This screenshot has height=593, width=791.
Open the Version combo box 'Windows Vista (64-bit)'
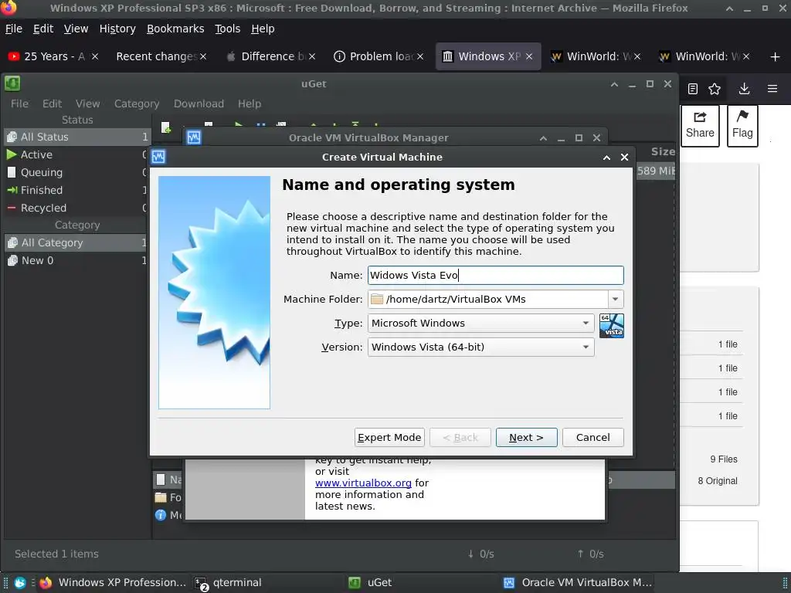click(x=480, y=347)
